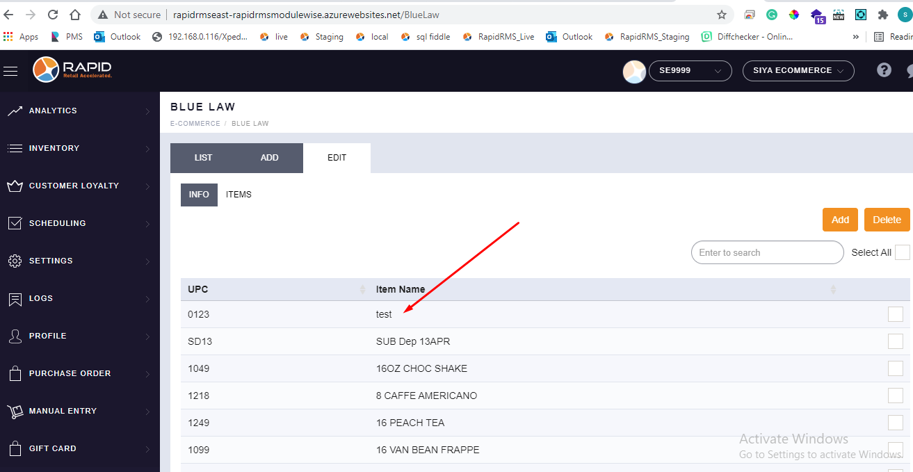Image resolution: width=913 pixels, height=472 pixels.
Task: Check the Select All checkbox
Action: coord(902,252)
